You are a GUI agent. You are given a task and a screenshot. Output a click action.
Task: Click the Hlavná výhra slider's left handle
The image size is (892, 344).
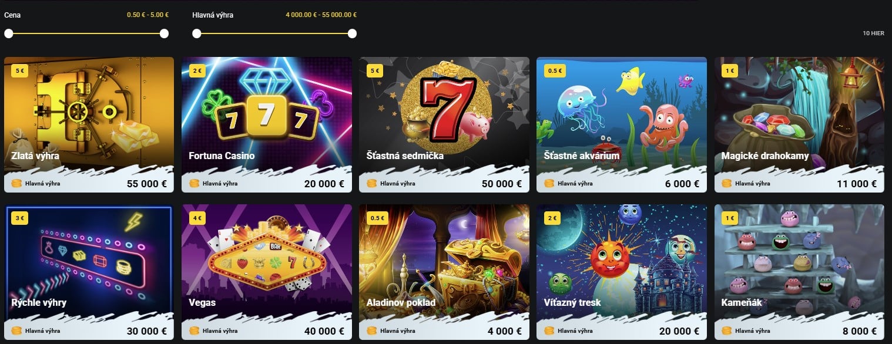pos(197,33)
